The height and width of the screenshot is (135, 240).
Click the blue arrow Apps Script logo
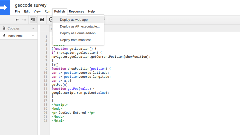pos(5,8)
